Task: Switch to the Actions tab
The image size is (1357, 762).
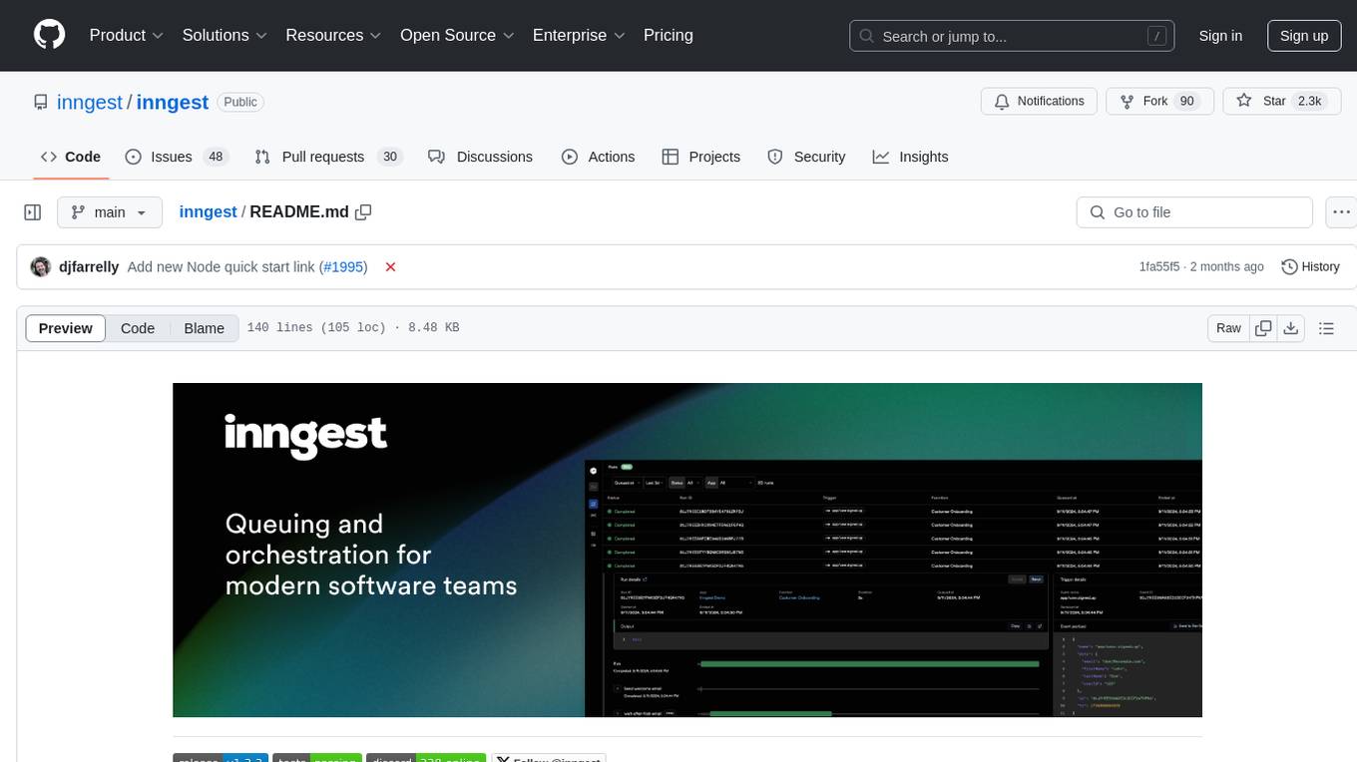Action: tap(598, 157)
